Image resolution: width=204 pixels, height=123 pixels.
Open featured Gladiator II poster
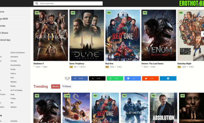(51, 35)
